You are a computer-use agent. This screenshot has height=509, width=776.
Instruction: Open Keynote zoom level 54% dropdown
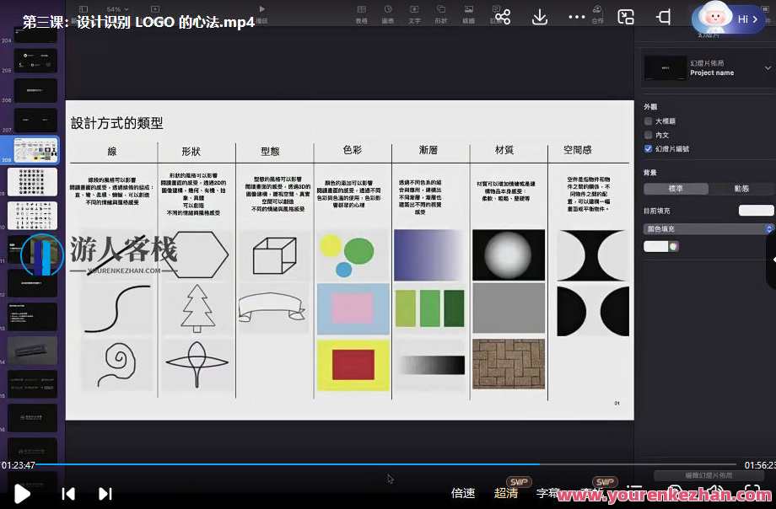(x=117, y=9)
